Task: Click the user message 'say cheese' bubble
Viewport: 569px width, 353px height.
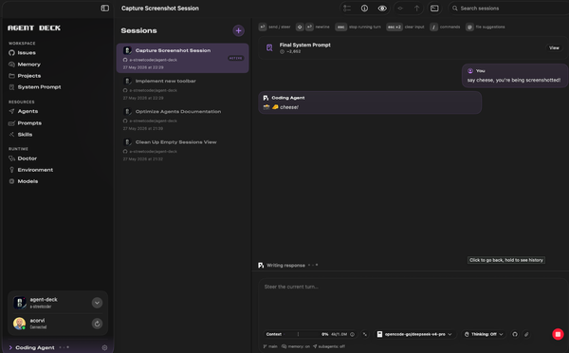Action: pos(515,76)
